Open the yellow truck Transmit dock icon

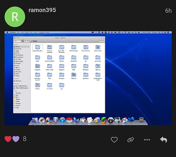[97, 120]
